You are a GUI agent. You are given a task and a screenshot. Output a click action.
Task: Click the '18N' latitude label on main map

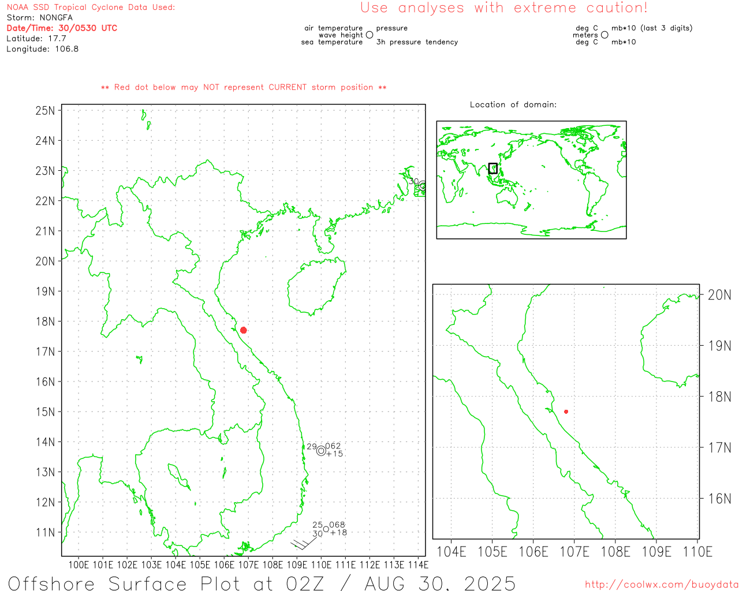(x=46, y=321)
